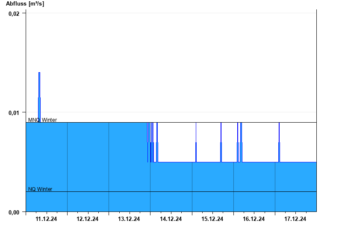Click the 12.12.24 date label

[88, 219]
